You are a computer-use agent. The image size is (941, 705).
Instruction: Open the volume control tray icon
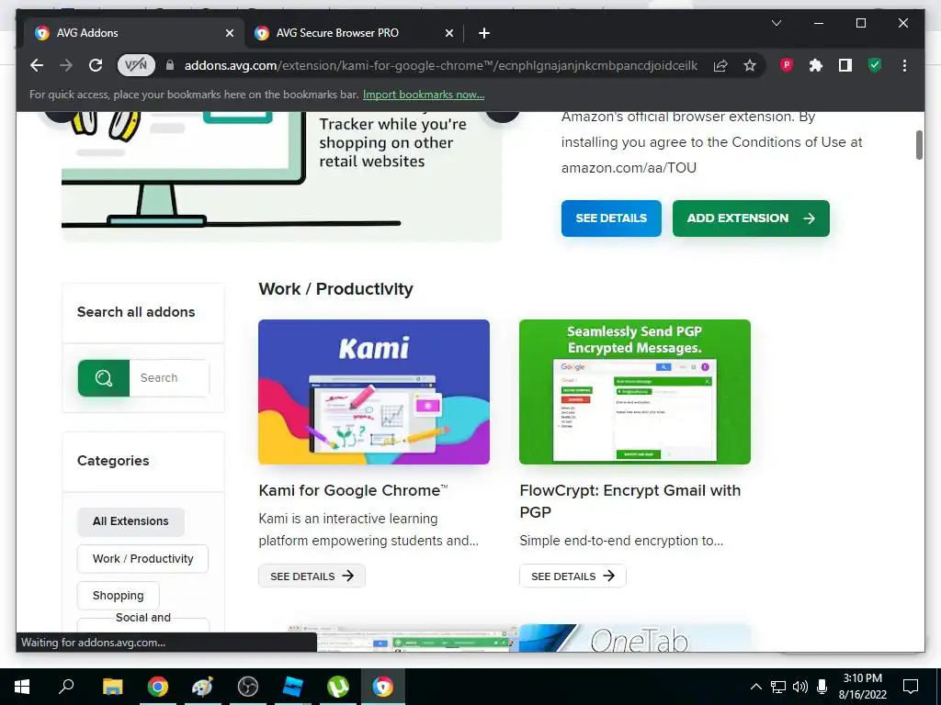point(800,687)
